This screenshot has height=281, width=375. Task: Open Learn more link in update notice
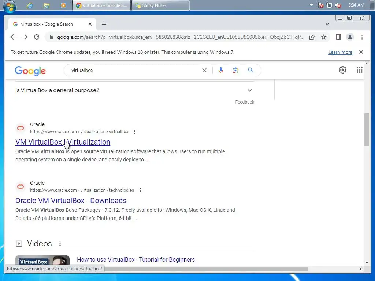click(340, 52)
